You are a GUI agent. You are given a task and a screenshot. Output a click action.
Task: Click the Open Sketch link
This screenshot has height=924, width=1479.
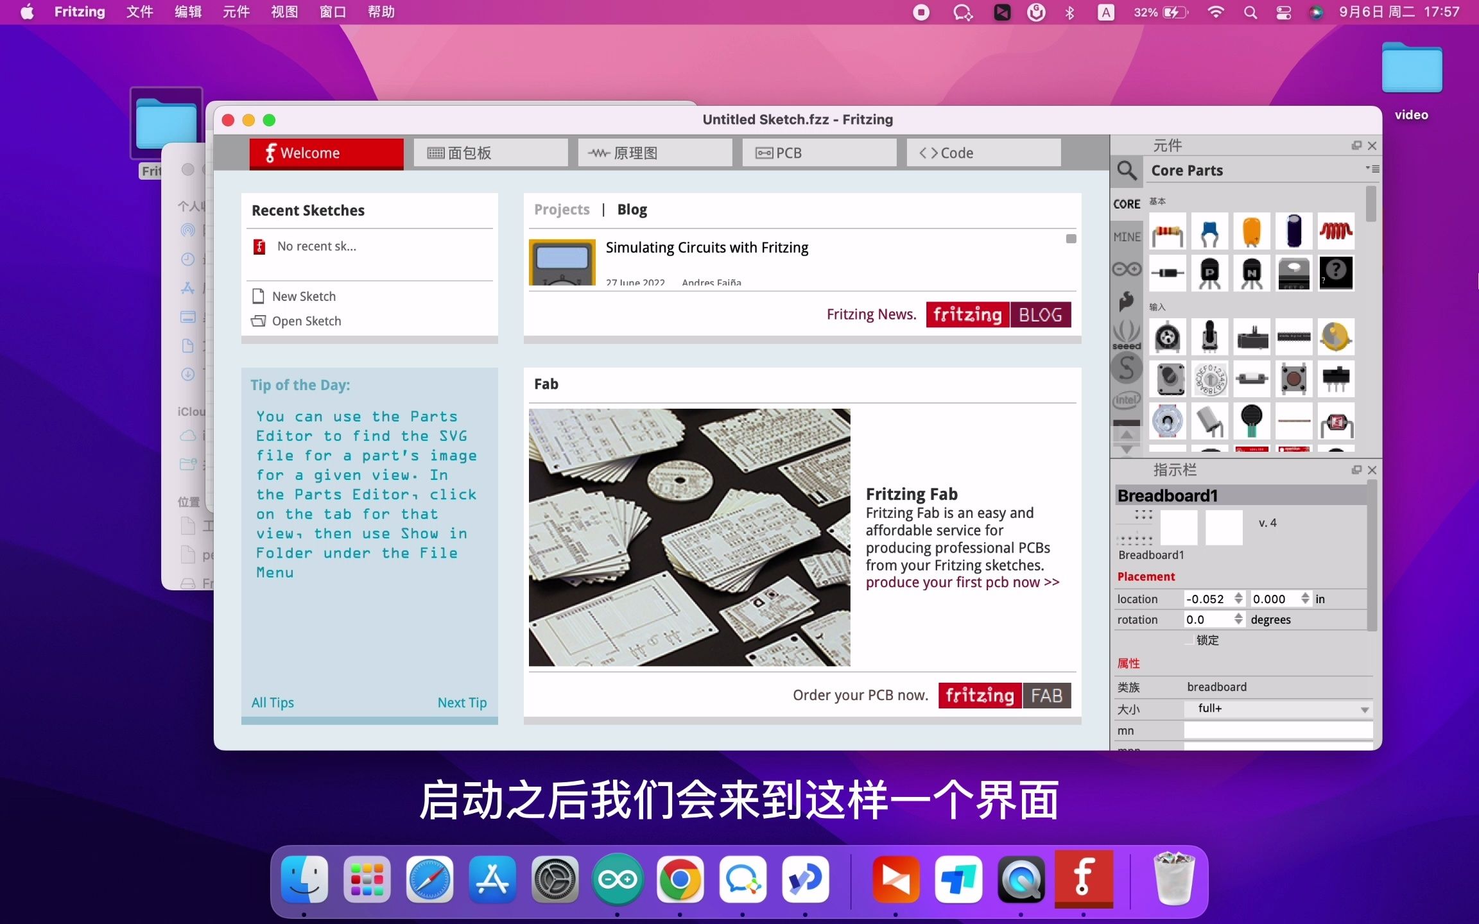(x=306, y=321)
